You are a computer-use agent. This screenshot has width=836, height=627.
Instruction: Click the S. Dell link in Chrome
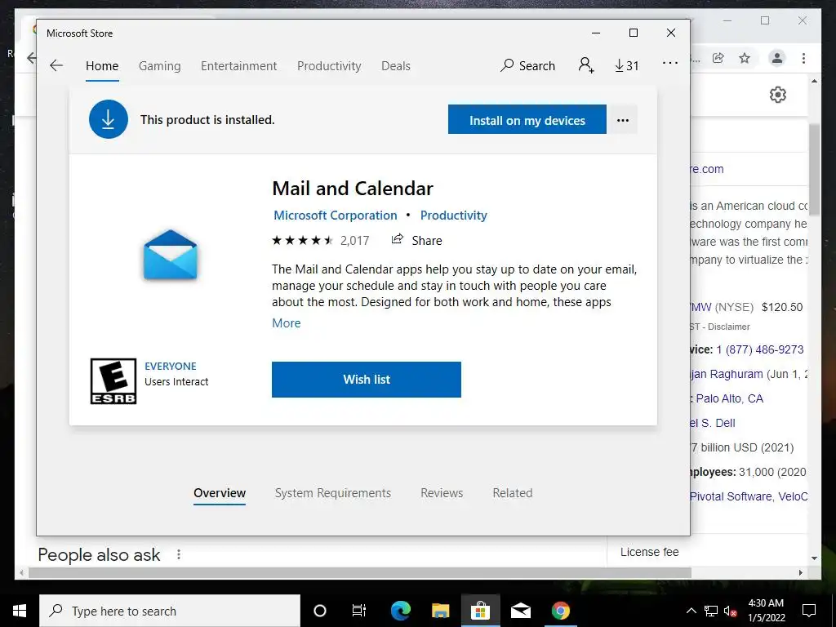click(x=713, y=423)
